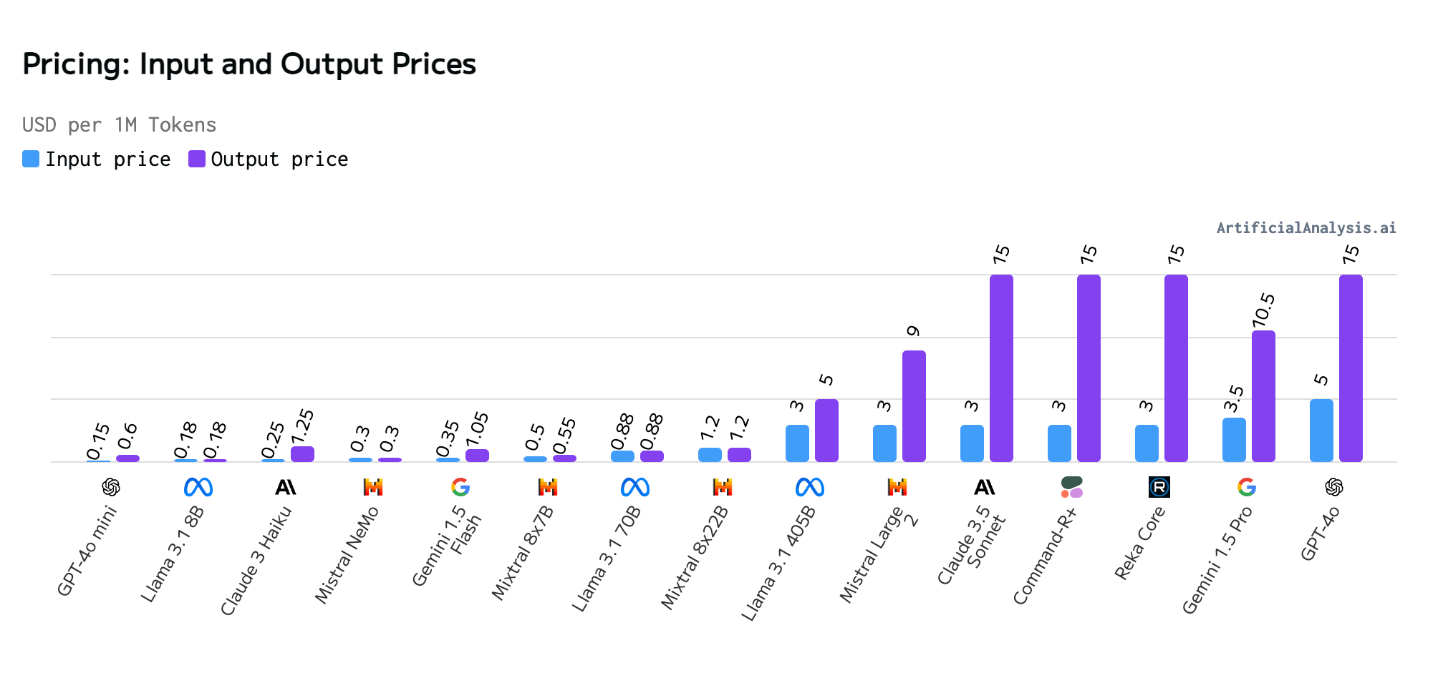Click the Reka logo above Reka Core

[1159, 487]
